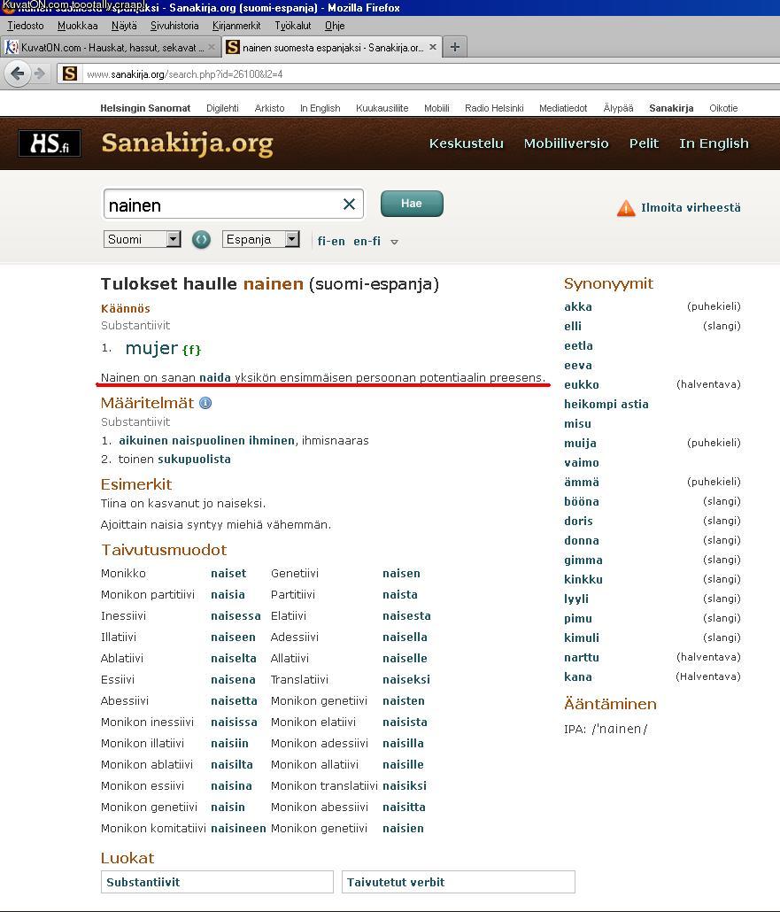780x912 pixels.
Task: Click the synonym eukko
Action: coord(582,384)
